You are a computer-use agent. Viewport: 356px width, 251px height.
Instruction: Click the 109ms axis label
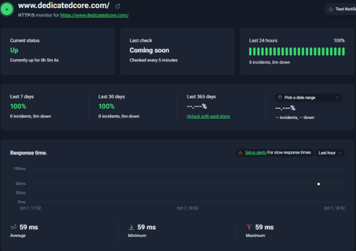click(x=19, y=169)
